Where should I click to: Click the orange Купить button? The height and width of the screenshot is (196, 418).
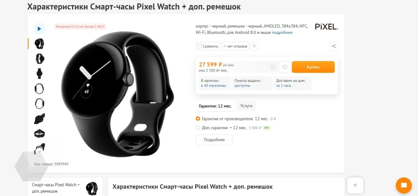click(x=313, y=67)
